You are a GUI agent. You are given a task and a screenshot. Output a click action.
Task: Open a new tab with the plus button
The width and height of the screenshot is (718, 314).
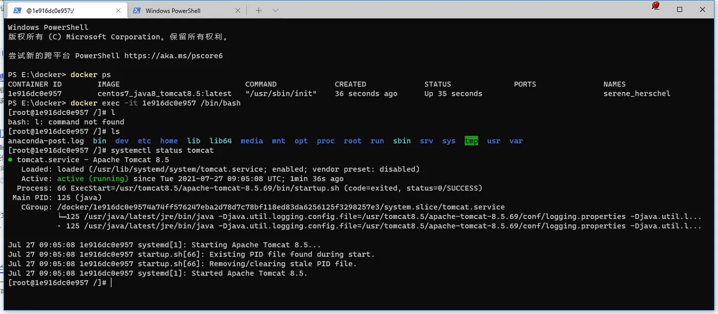[258, 10]
